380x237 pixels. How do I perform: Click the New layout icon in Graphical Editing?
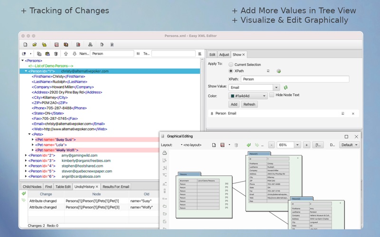pos(214,145)
